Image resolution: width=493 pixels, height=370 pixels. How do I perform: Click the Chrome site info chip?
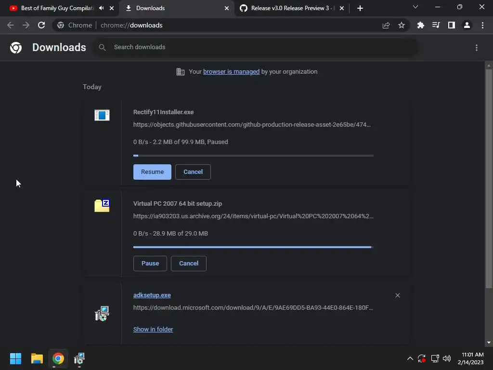point(75,25)
